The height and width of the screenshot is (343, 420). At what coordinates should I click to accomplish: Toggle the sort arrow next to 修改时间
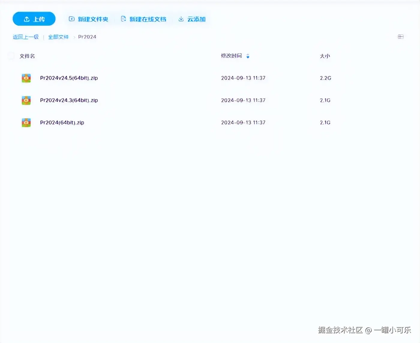point(248,56)
